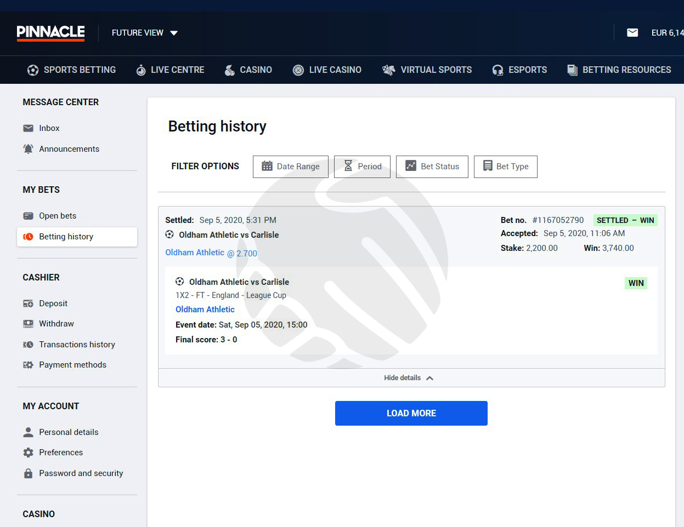Screen dimensions: 684x527
Task: Click the Announcements bell icon
Action: pos(29,149)
